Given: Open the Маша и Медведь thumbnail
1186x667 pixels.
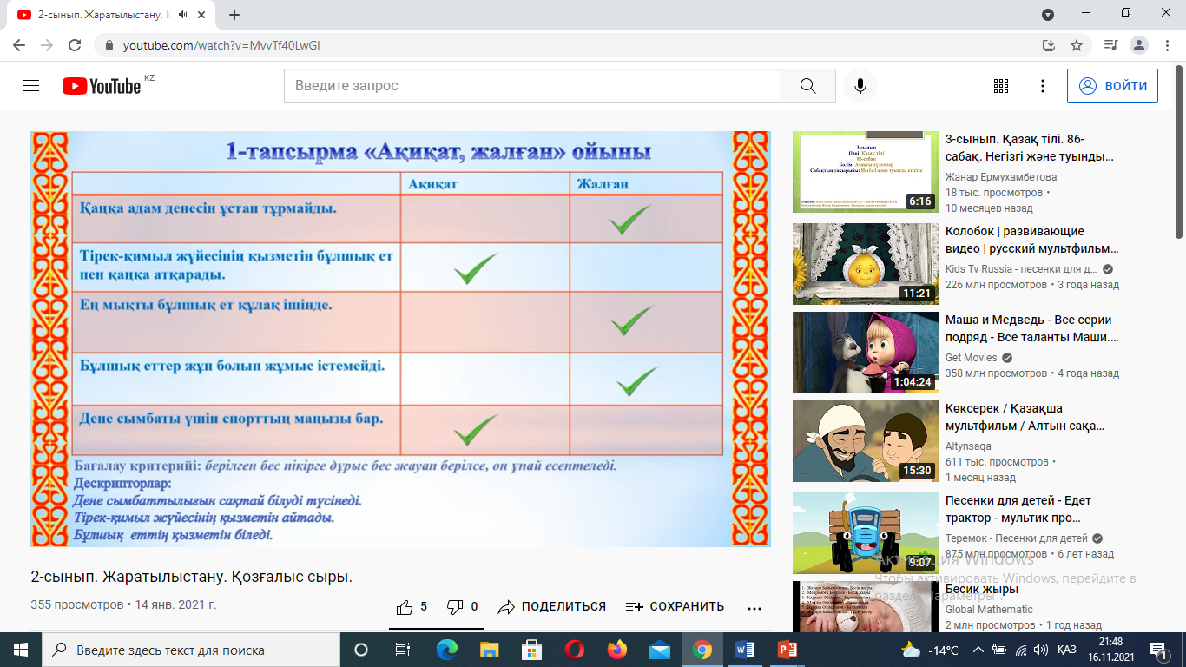Looking at the screenshot, I should pos(866,352).
